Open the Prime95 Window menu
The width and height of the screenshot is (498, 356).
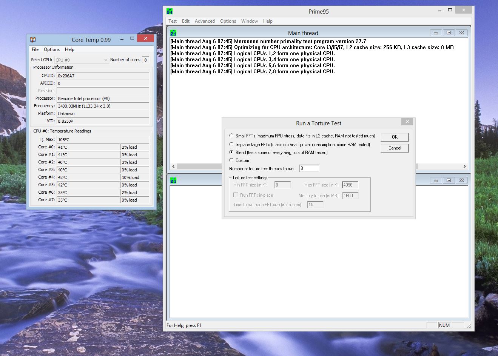[x=250, y=21]
